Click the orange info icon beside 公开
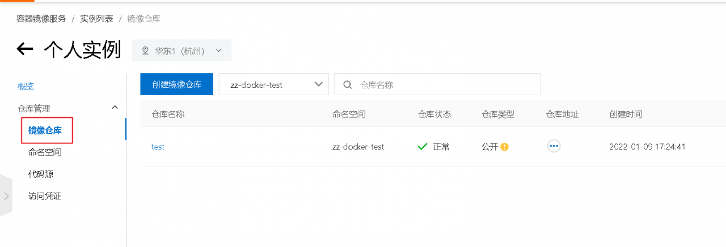 coord(505,147)
